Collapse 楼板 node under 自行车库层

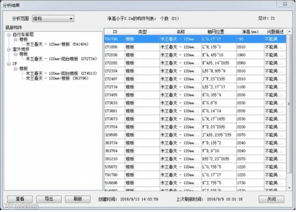(16, 40)
